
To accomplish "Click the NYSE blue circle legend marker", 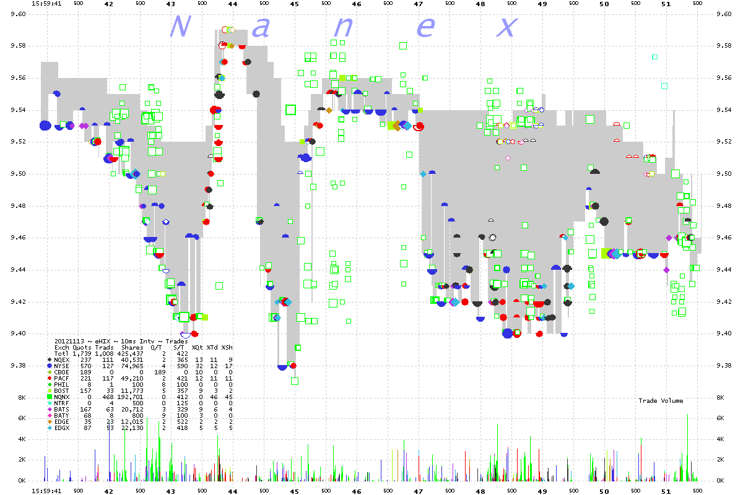I will tap(49, 365).
